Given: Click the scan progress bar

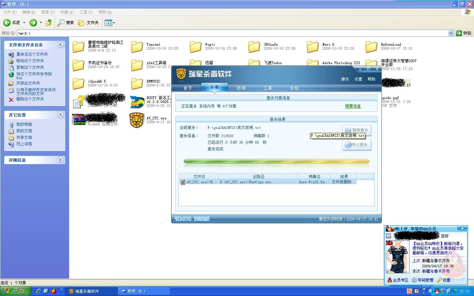Looking at the screenshot, I should (x=276, y=161).
